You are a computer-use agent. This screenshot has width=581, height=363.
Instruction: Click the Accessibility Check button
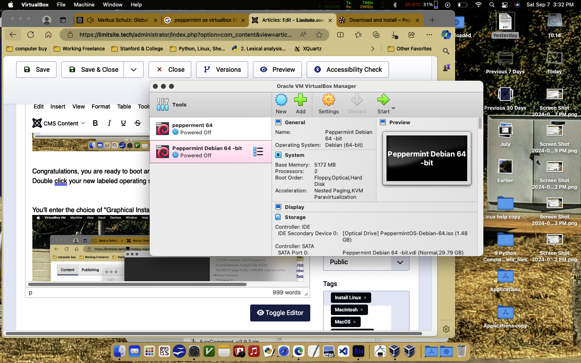coord(347,69)
